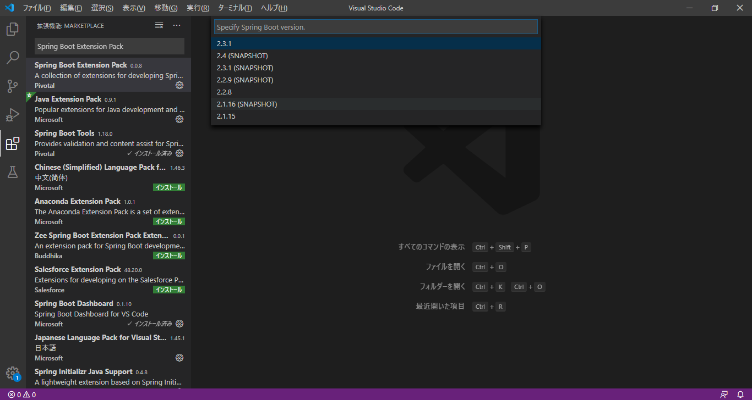Install Zee Spring Boot Extension Pack

point(168,255)
